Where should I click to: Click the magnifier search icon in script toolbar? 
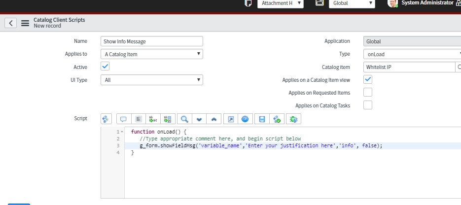tap(184, 119)
